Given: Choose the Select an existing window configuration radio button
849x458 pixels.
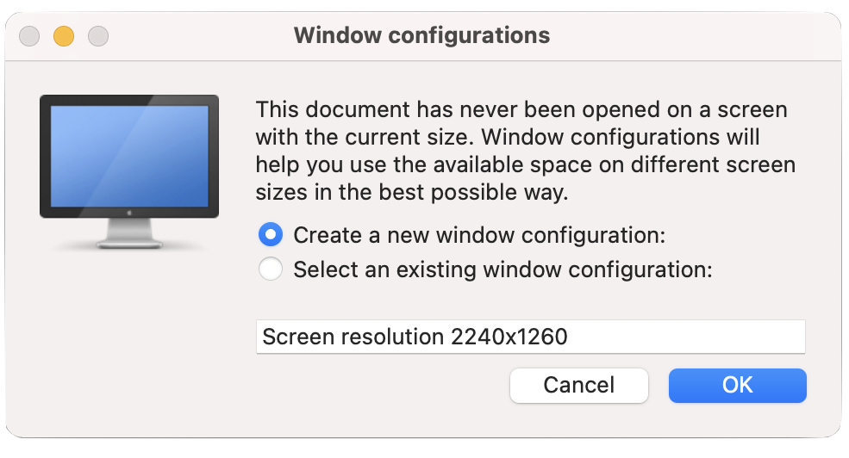Looking at the screenshot, I should click(271, 269).
